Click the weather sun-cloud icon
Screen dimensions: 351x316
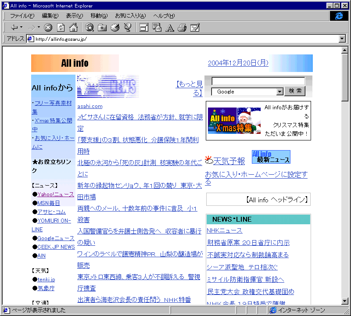[x=209, y=160]
